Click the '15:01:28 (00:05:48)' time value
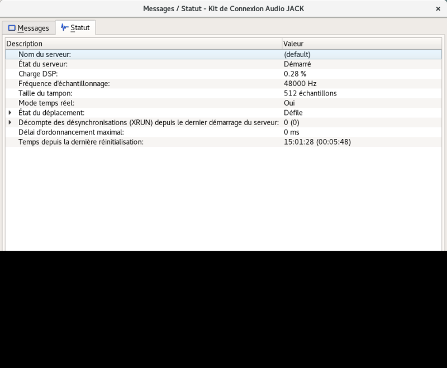The height and width of the screenshot is (368, 447). point(317,142)
